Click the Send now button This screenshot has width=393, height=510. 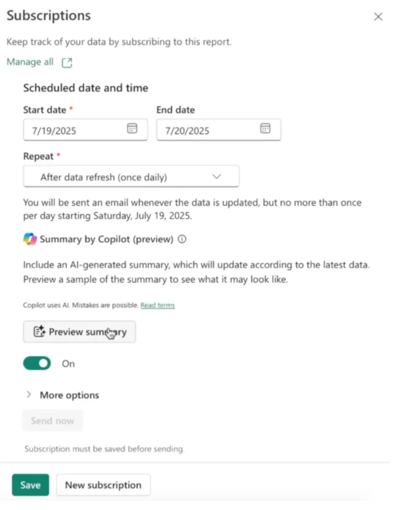pyautogui.click(x=52, y=421)
